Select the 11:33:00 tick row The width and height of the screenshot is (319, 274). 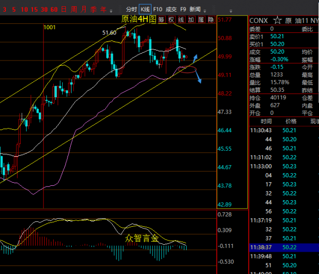284,166
